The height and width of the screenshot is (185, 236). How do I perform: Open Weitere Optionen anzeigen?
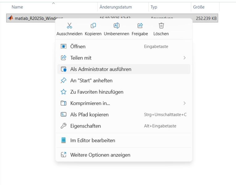click(x=100, y=155)
